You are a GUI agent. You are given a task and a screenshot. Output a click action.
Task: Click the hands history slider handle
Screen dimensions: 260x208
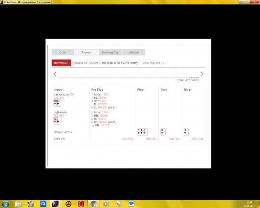(194, 78)
